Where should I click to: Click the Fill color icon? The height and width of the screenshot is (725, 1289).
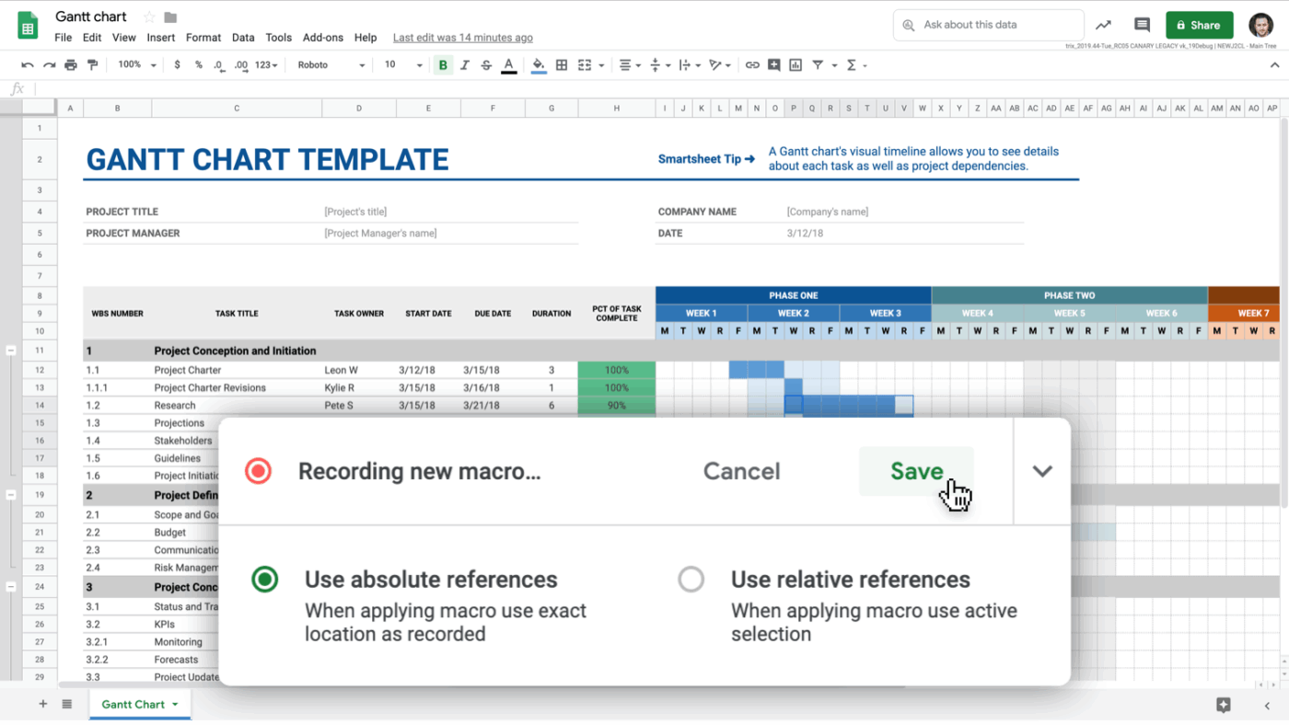[539, 64]
